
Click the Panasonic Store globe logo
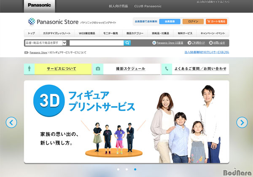click(32, 21)
